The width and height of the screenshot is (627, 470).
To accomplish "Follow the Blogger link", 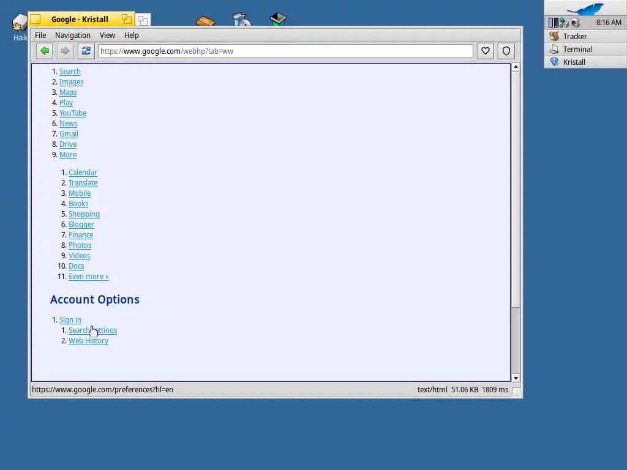I will 81,224.
